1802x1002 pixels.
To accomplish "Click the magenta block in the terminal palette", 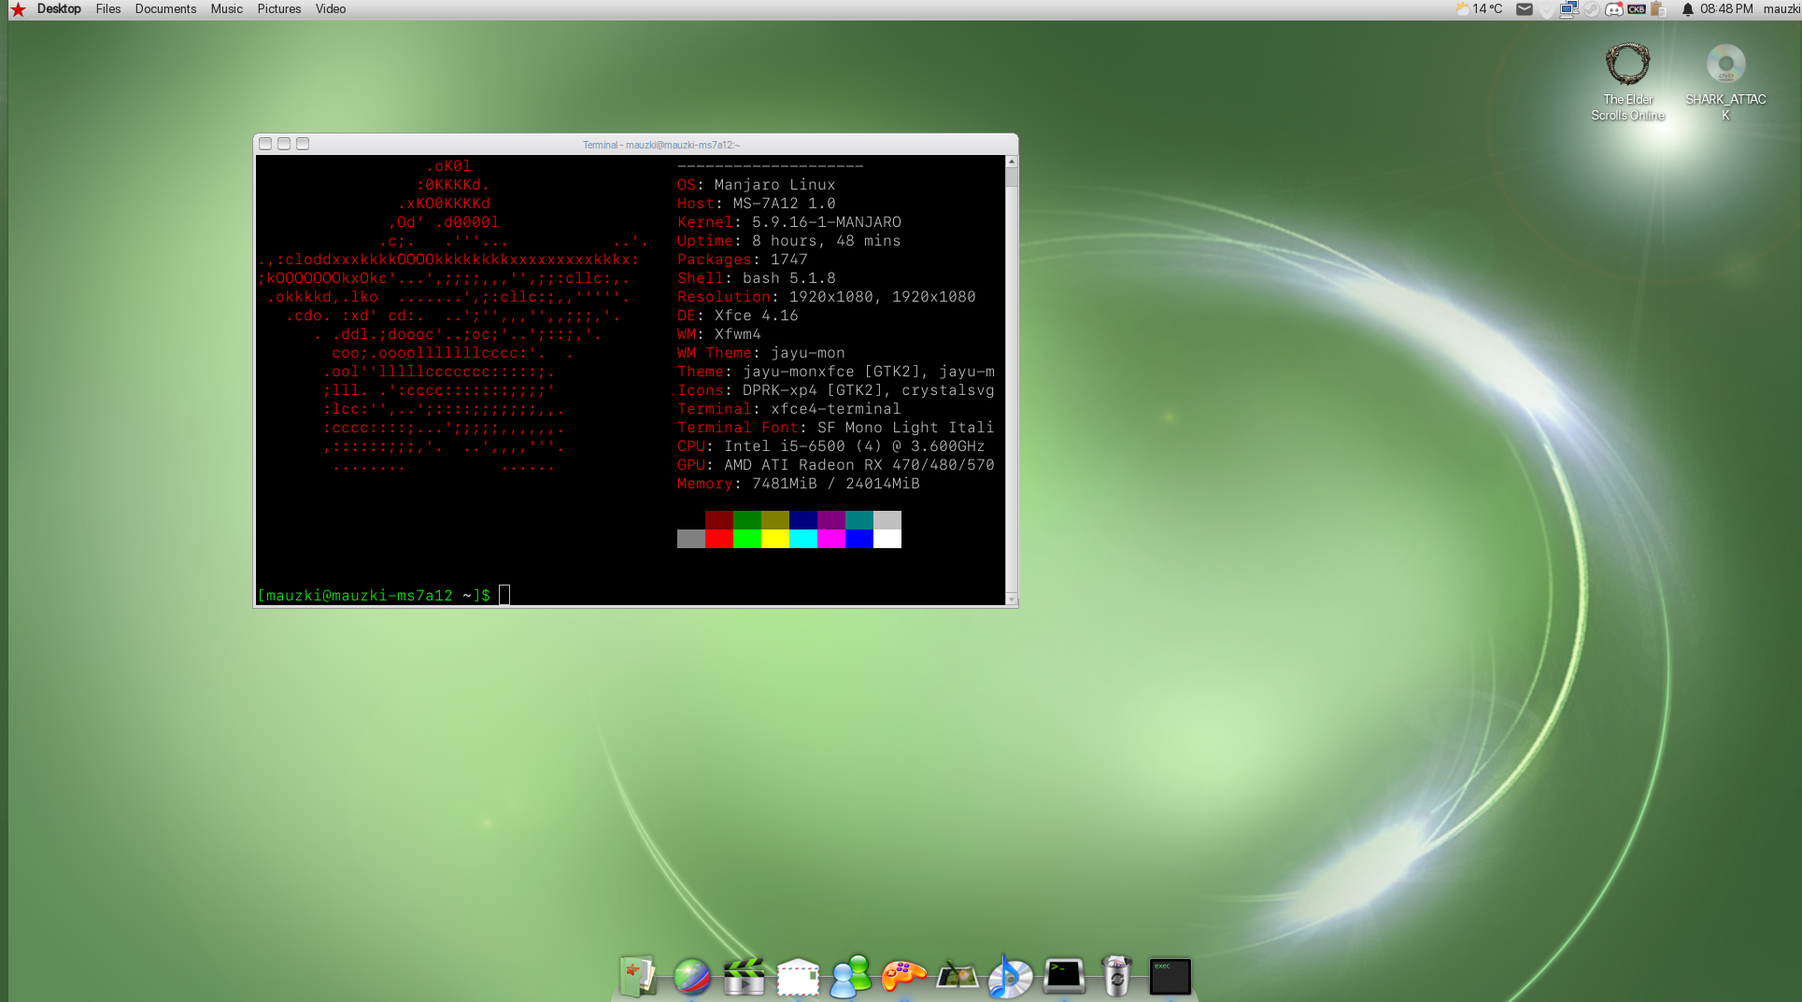I will pos(831,539).
